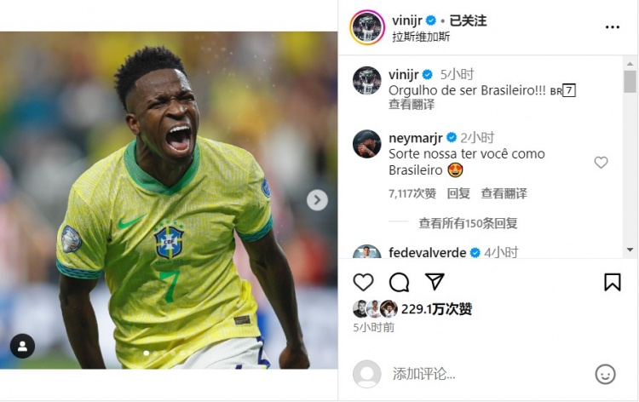This screenshot has height=402, width=639.
Task: Open 拉斯维加斯 location link
Action: [421, 37]
